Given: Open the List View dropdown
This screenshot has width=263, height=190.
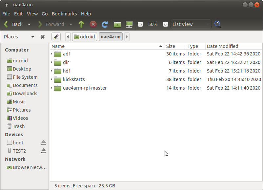Looking at the screenshot, I should 191,24.
